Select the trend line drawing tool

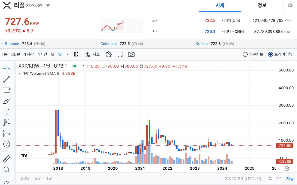(7, 79)
